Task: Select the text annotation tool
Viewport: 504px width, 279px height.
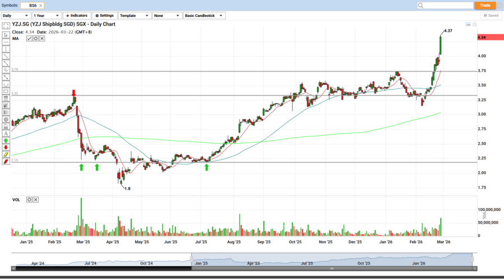Action: pos(6,134)
